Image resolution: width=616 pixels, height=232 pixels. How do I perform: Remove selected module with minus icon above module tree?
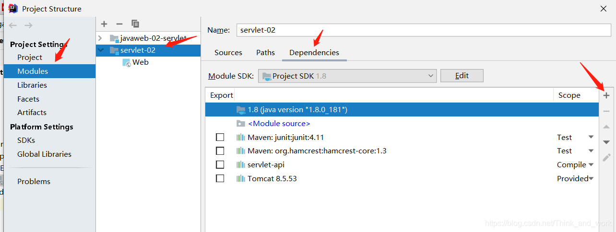click(119, 23)
